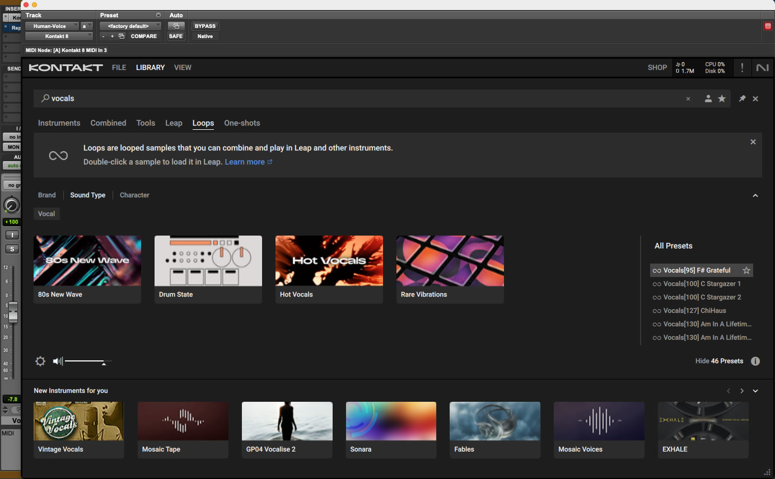
Task: Select the Character filter category
Action: (134, 195)
